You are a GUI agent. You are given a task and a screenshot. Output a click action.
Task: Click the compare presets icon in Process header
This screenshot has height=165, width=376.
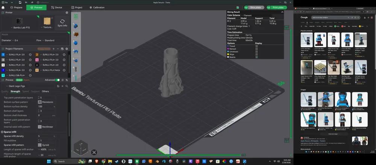tap(67, 80)
